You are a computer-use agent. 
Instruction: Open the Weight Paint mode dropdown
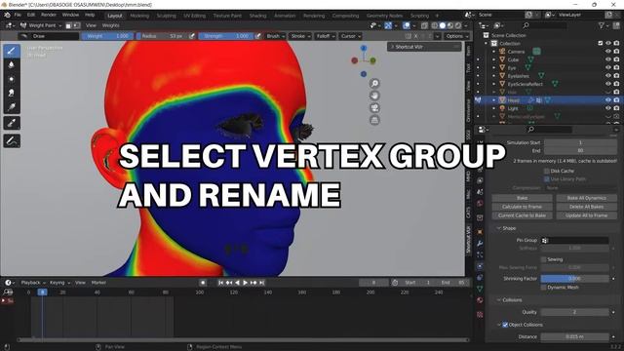click(x=41, y=25)
